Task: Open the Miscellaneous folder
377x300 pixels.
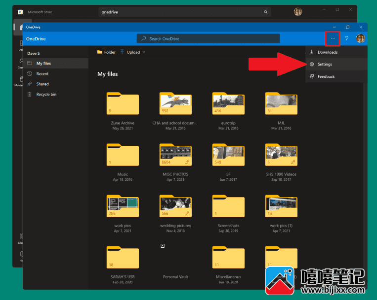Action: pyautogui.click(x=228, y=257)
